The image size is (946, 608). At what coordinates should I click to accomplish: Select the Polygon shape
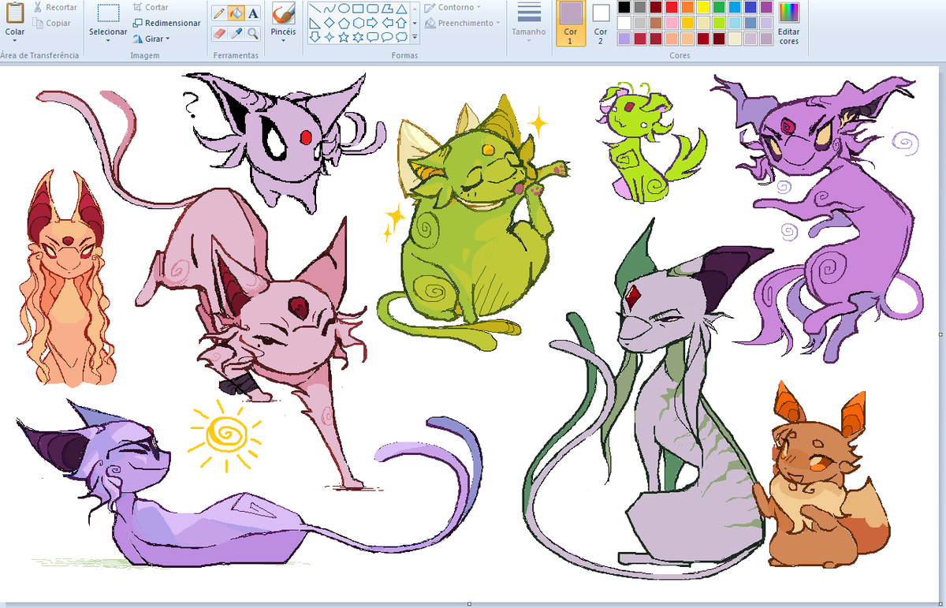click(387, 9)
